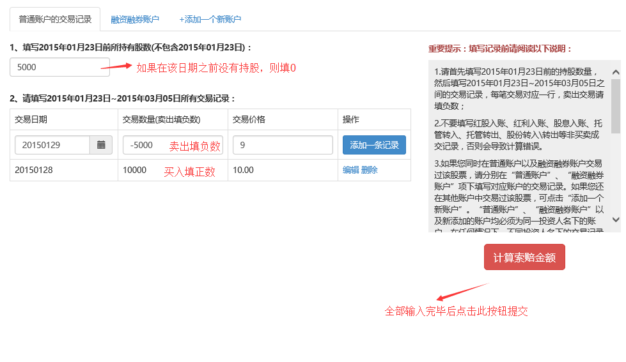Click the 交易日期 column header
Screen dimensions: 626x362
pyautogui.click(x=31, y=119)
